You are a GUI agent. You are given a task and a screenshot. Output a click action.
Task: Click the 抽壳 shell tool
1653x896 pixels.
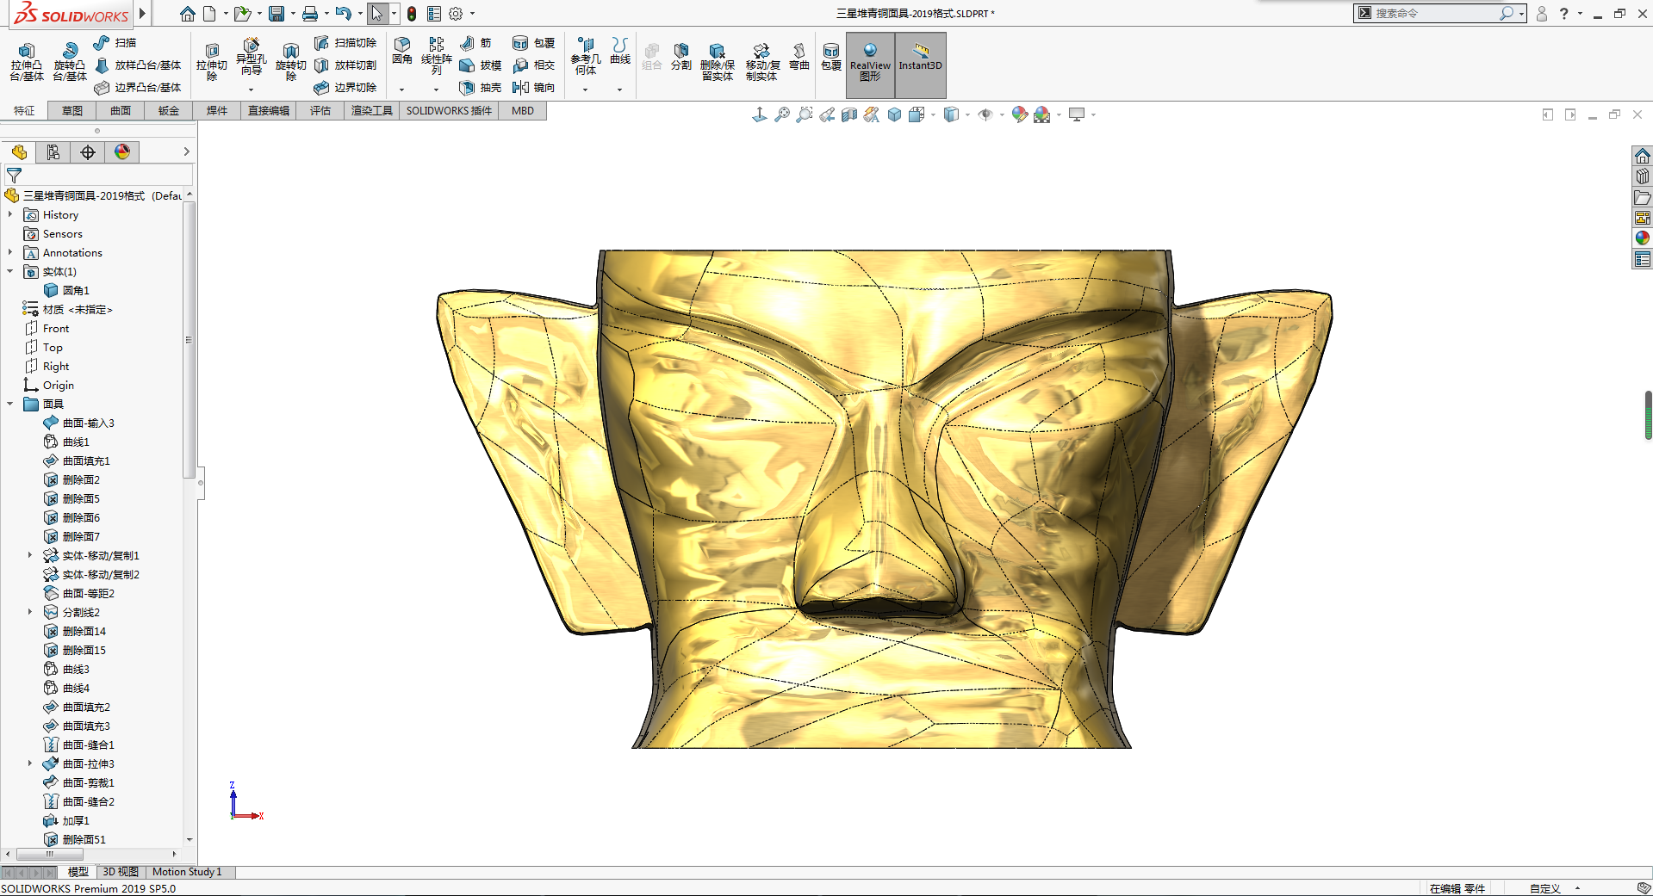[x=481, y=87]
